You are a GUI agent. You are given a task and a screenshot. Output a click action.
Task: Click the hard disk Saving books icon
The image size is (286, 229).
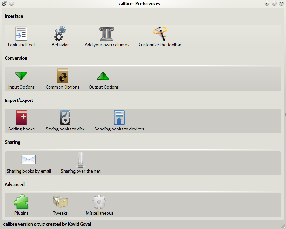pos(65,118)
